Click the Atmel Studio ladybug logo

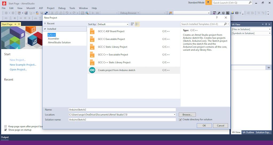point(4,3)
